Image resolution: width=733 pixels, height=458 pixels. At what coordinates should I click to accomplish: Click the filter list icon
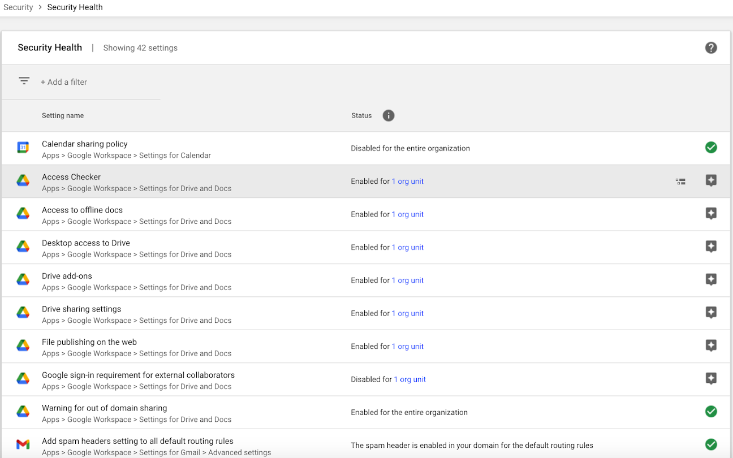click(24, 81)
